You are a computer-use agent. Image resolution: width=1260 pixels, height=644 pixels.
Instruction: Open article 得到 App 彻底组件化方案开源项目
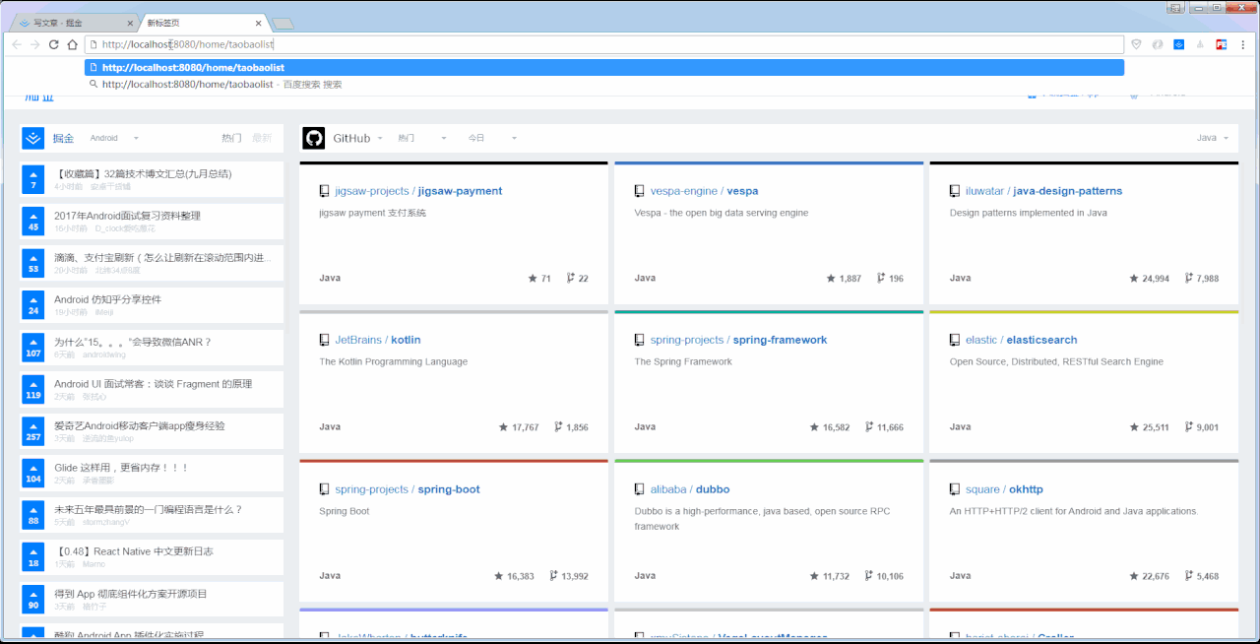[131, 594]
